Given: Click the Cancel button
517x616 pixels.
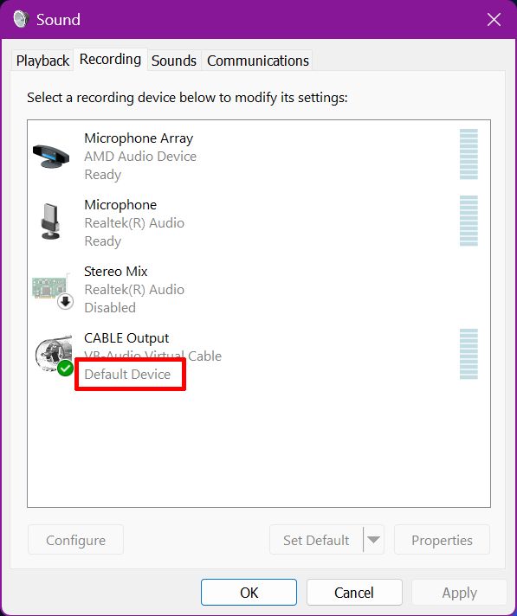Looking at the screenshot, I should click(354, 592).
